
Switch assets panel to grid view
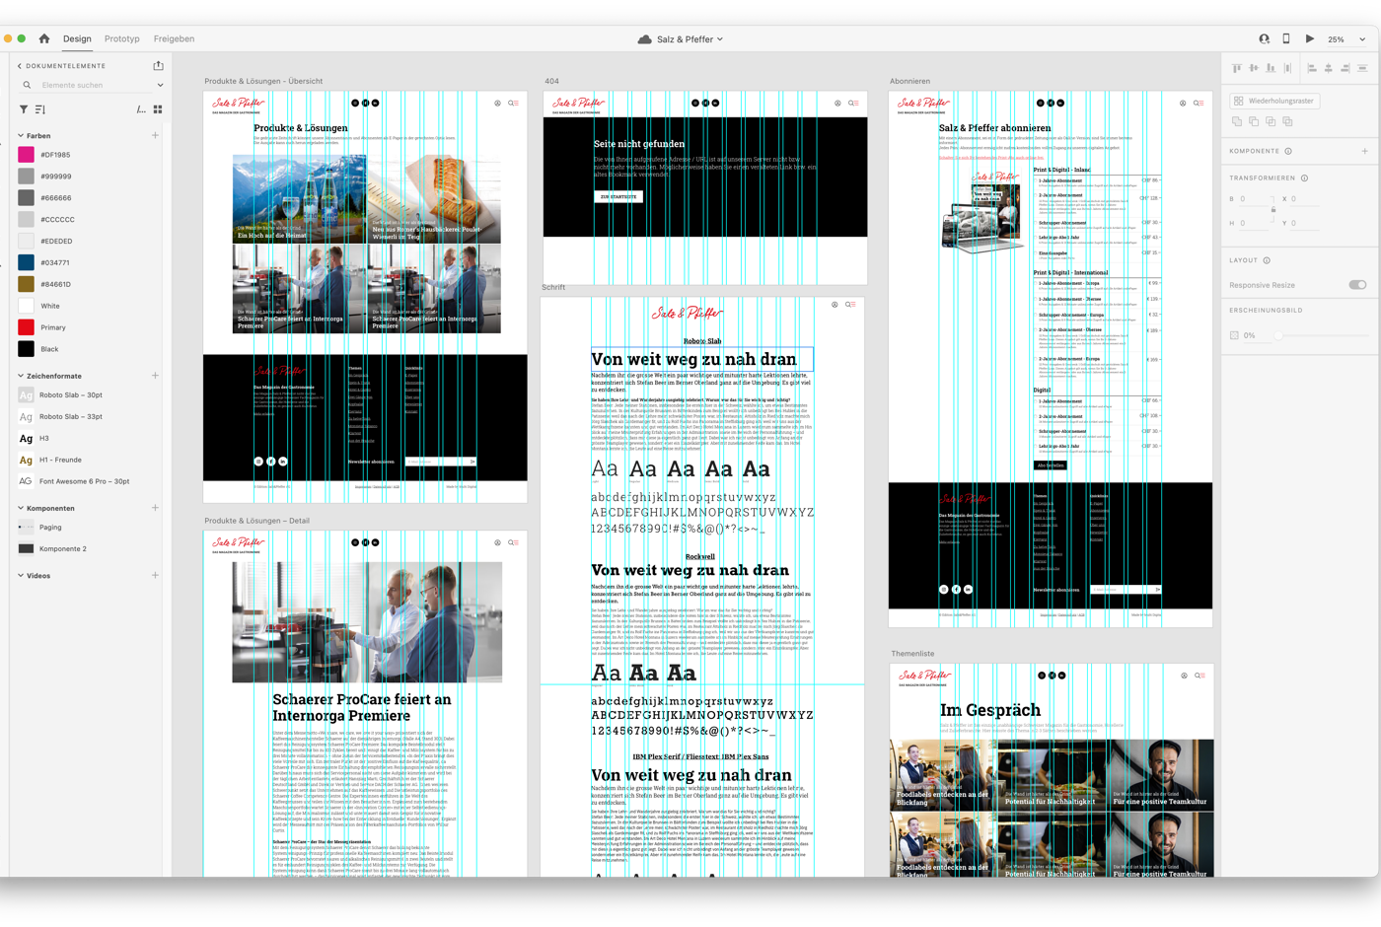click(x=158, y=109)
